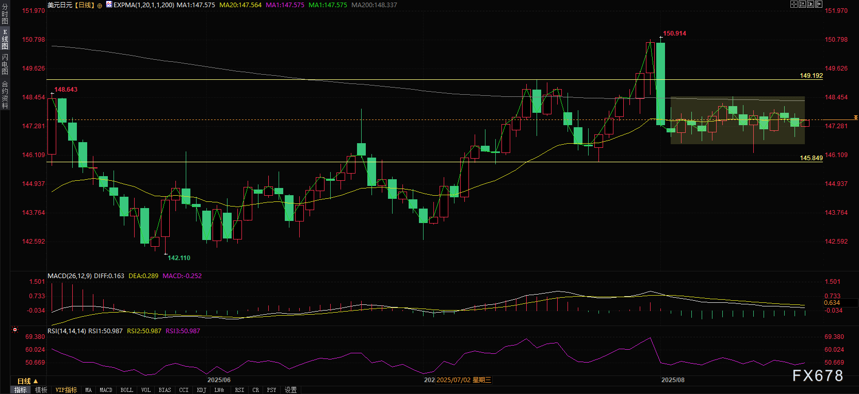Click the price marker arrow on right axis
Image resolution: width=859 pixels, height=394 pixels.
pos(855,118)
